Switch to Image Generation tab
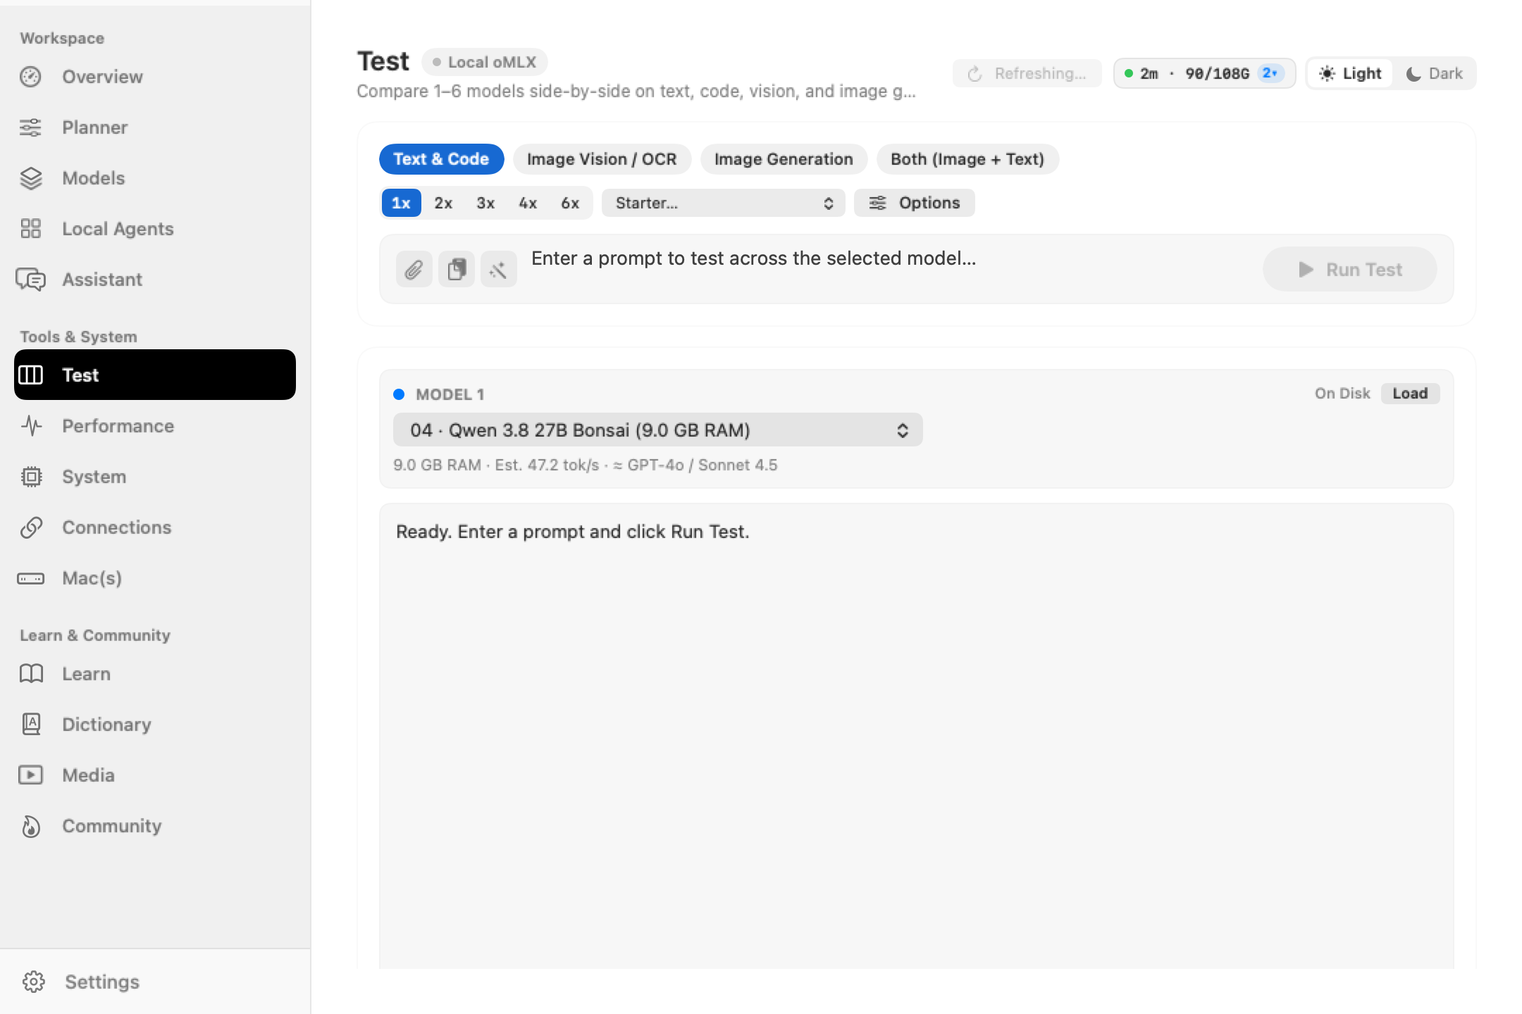 [x=784, y=159]
